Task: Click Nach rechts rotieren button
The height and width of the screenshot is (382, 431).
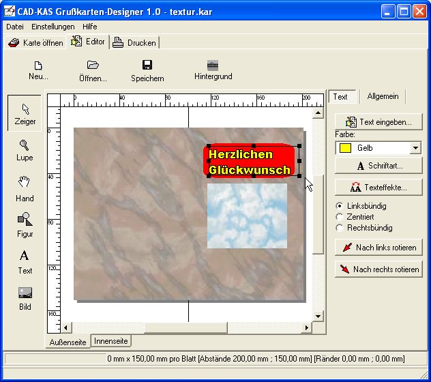Action: (378, 269)
